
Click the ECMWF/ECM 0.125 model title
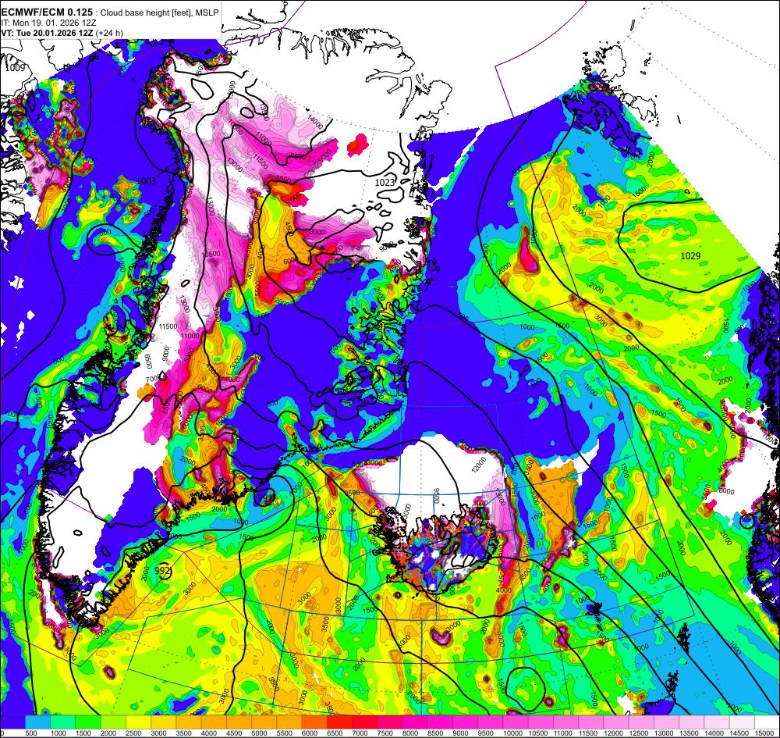47,12
